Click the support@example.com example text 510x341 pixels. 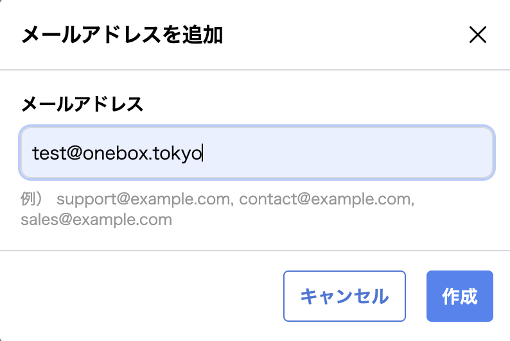coord(144,199)
